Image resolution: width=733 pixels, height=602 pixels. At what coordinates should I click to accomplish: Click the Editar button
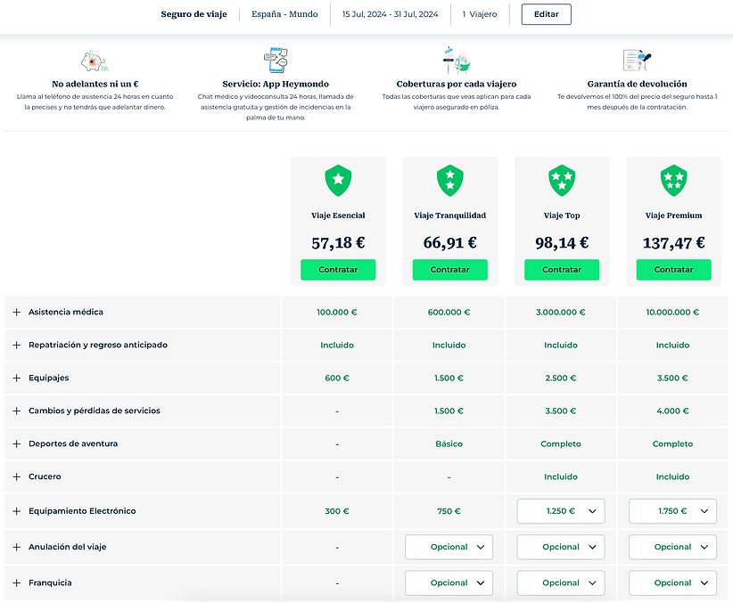click(546, 14)
